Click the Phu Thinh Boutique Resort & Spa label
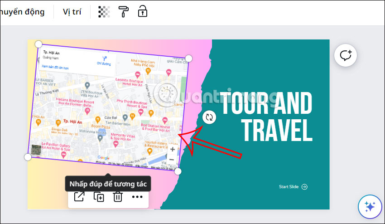This screenshot has height=224, width=385. tap(132, 104)
